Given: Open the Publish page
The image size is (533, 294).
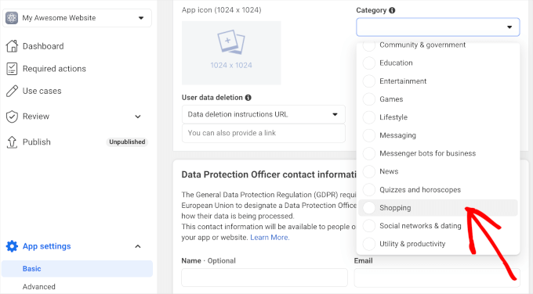Looking at the screenshot, I should (36, 142).
